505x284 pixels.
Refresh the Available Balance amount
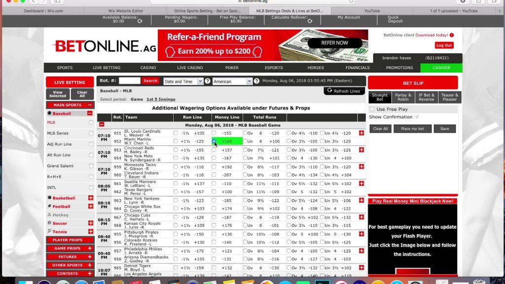[x=140, y=21]
